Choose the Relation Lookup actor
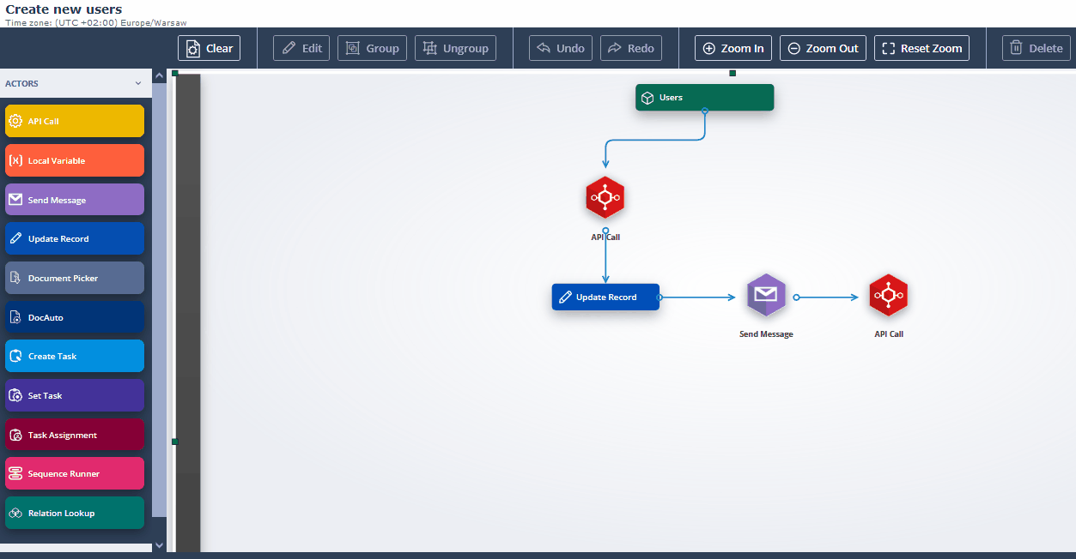Viewport: 1076px width, 559px height. [x=75, y=513]
